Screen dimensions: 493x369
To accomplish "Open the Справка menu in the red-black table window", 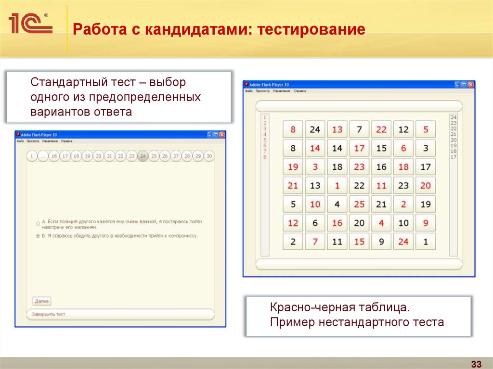I will tap(299, 91).
